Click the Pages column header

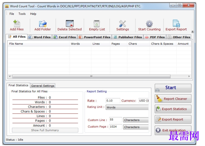click(118, 44)
